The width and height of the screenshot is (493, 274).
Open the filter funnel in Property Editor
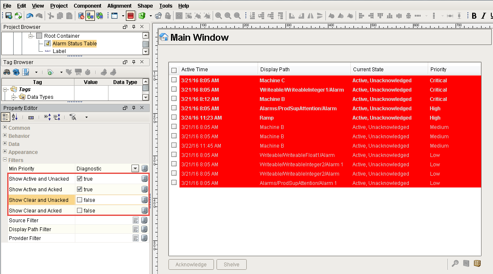73,117
